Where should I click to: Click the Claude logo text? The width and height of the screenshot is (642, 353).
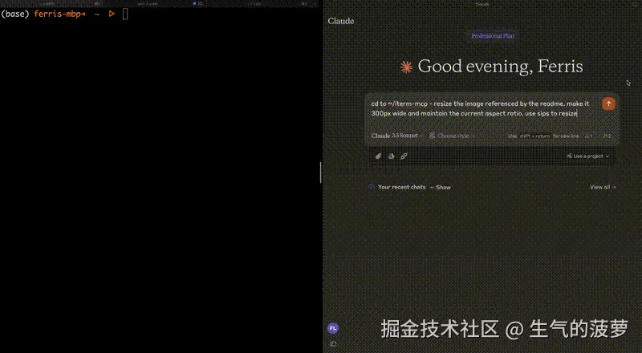tap(340, 21)
